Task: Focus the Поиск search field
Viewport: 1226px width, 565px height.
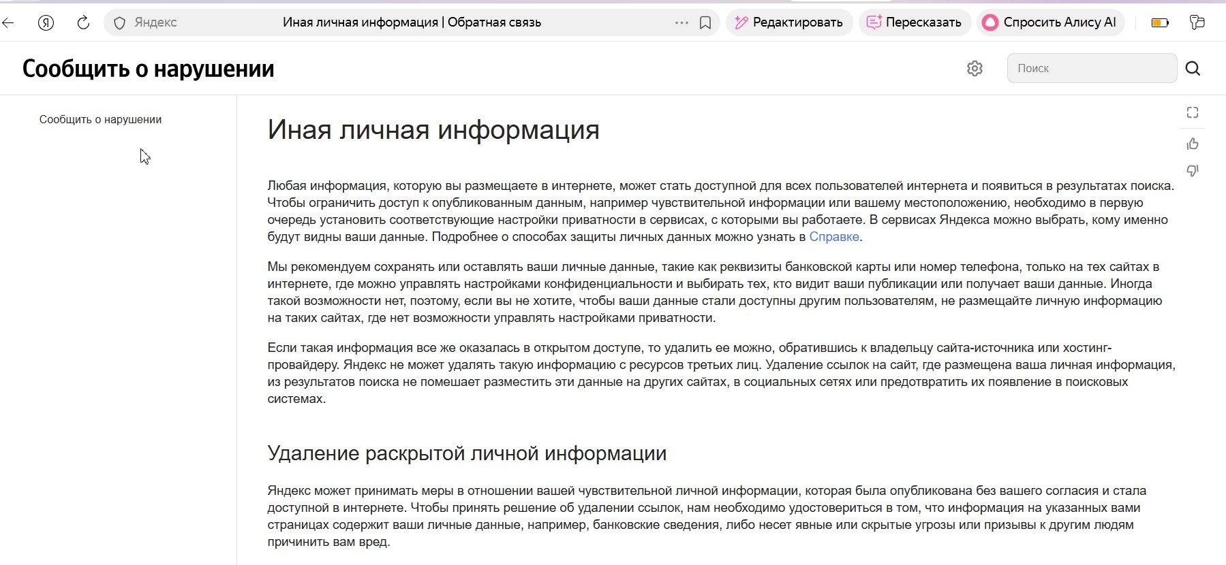Action: tap(1092, 68)
